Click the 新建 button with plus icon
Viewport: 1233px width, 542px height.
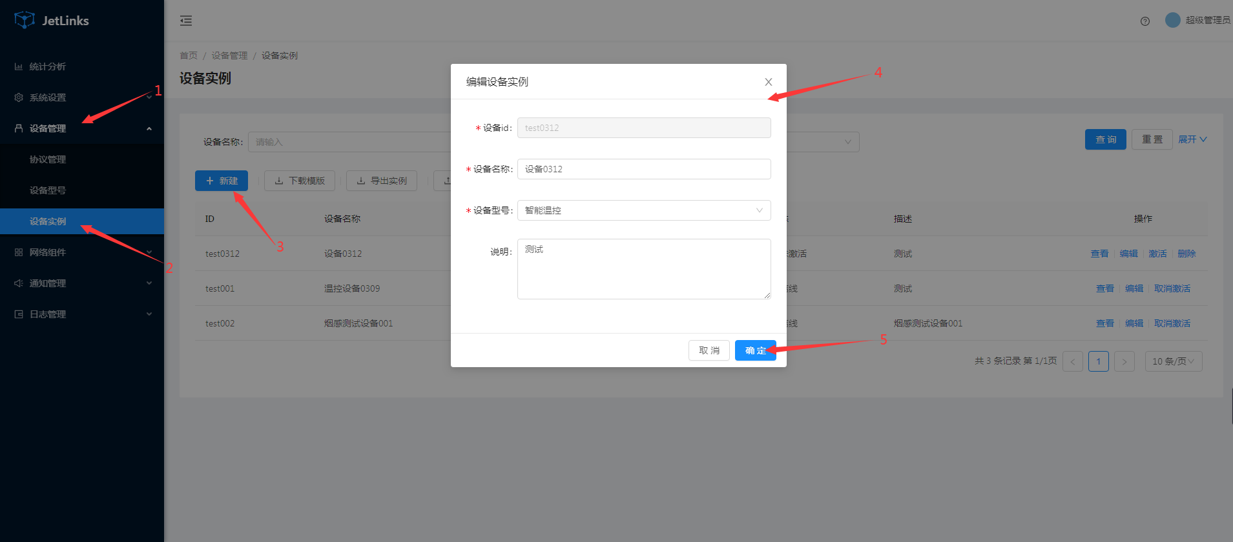(222, 181)
